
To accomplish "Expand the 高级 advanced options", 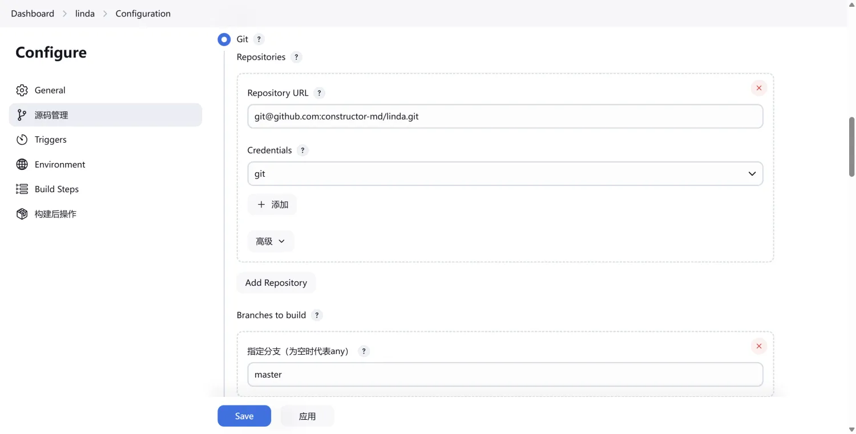I will pyautogui.click(x=270, y=241).
